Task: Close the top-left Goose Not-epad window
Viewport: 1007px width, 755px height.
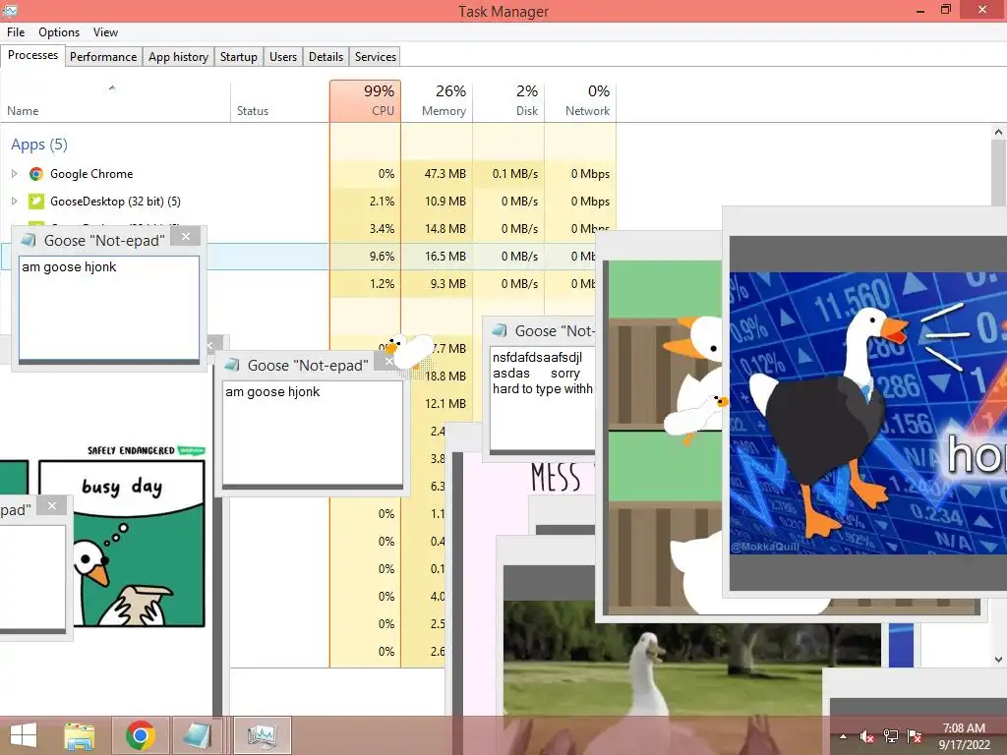Action: [186, 237]
